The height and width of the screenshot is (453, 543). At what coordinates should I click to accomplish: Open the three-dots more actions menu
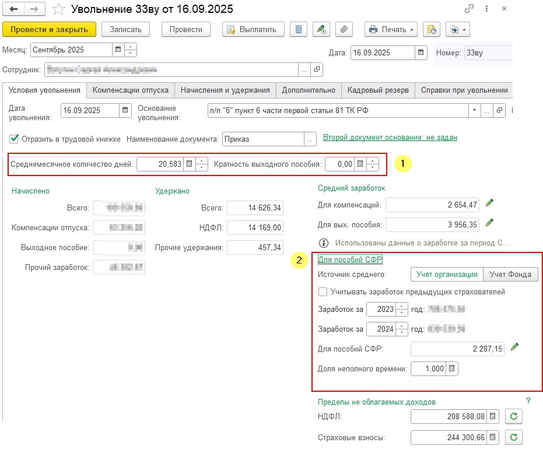point(486,9)
